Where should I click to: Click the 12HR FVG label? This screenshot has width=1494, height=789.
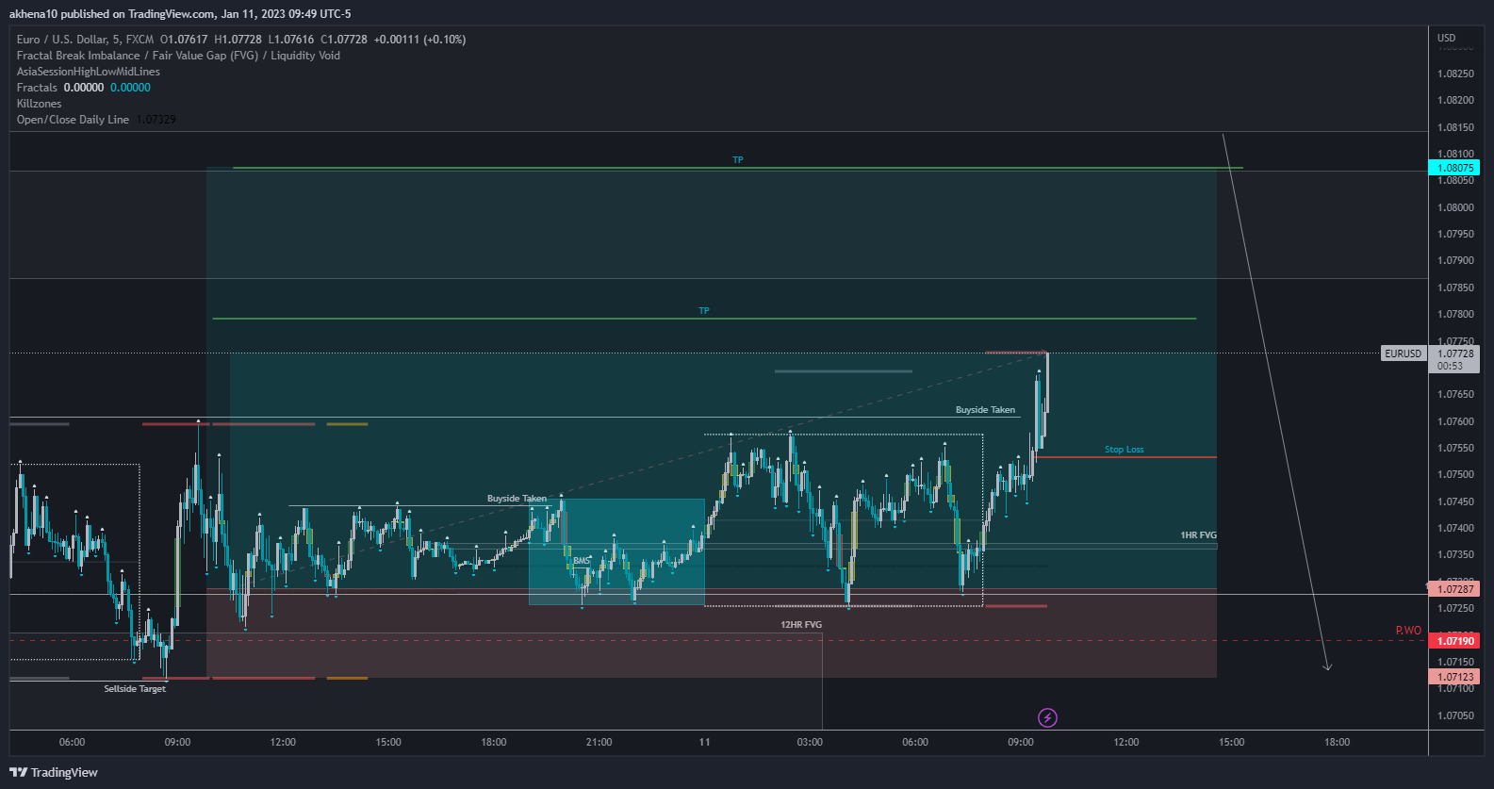[x=801, y=625]
